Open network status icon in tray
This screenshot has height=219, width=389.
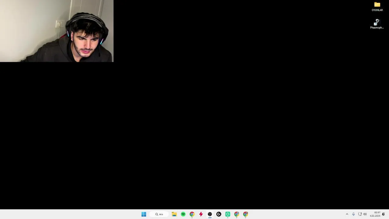click(x=360, y=214)
